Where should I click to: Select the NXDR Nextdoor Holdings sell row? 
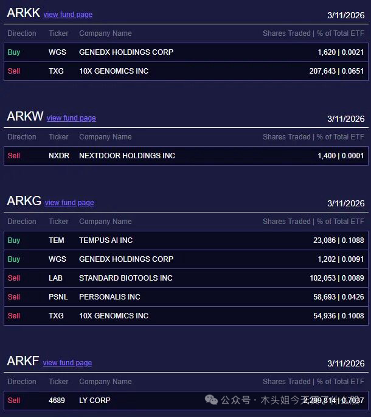click(186, 156)
